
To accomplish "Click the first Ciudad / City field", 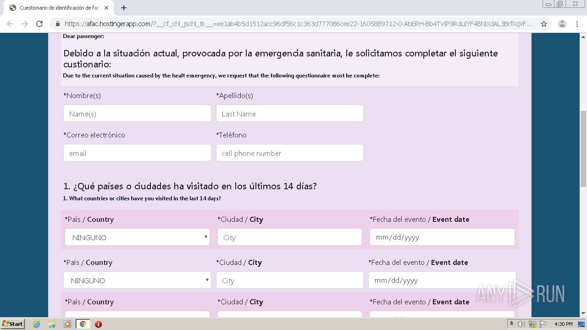I will (290, 237).
